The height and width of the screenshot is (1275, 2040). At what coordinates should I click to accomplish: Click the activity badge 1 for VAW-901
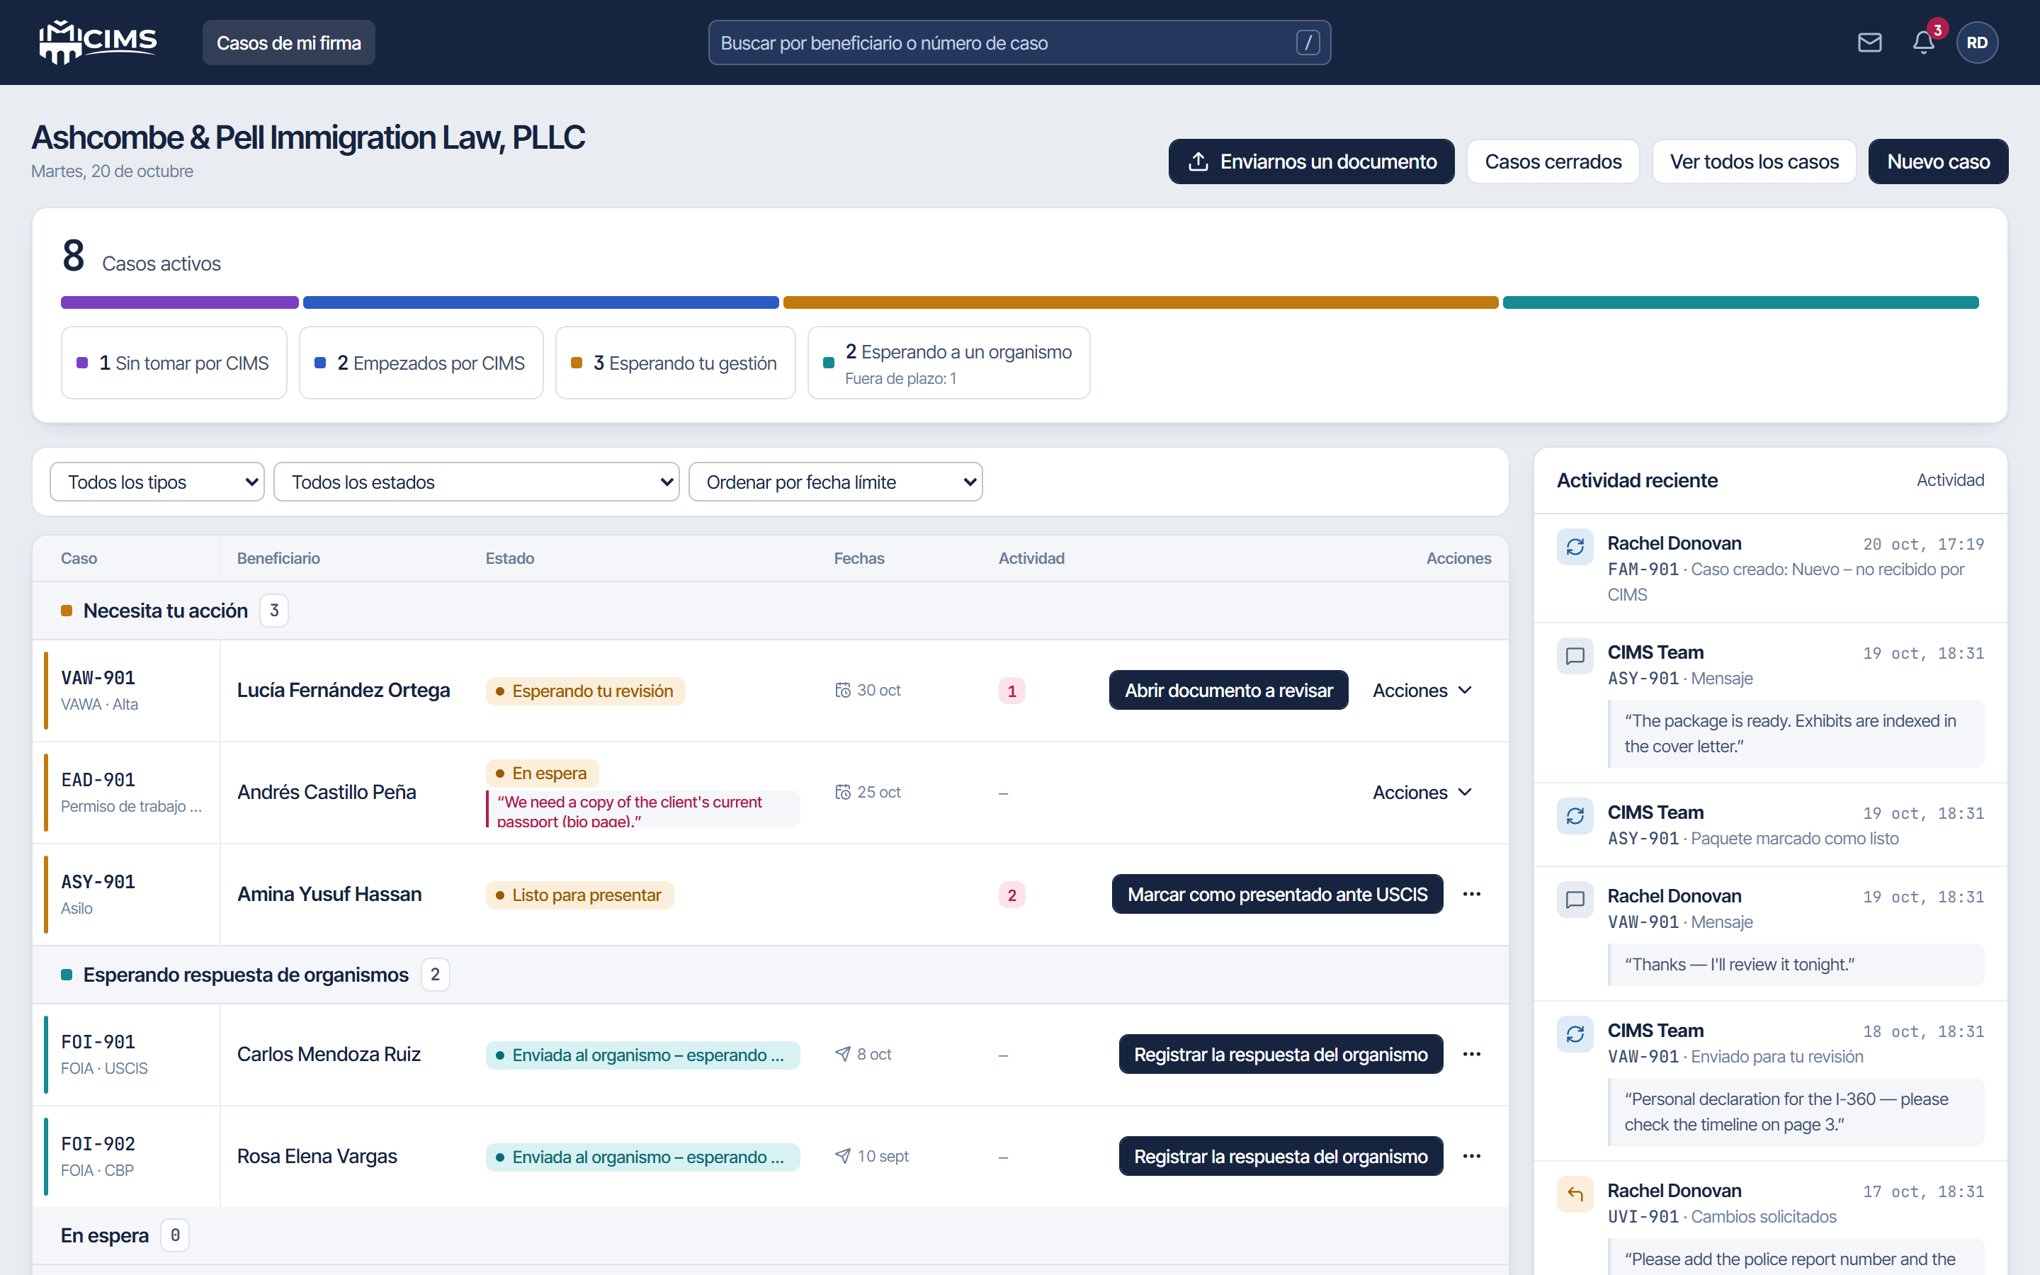pos(1011,691)
